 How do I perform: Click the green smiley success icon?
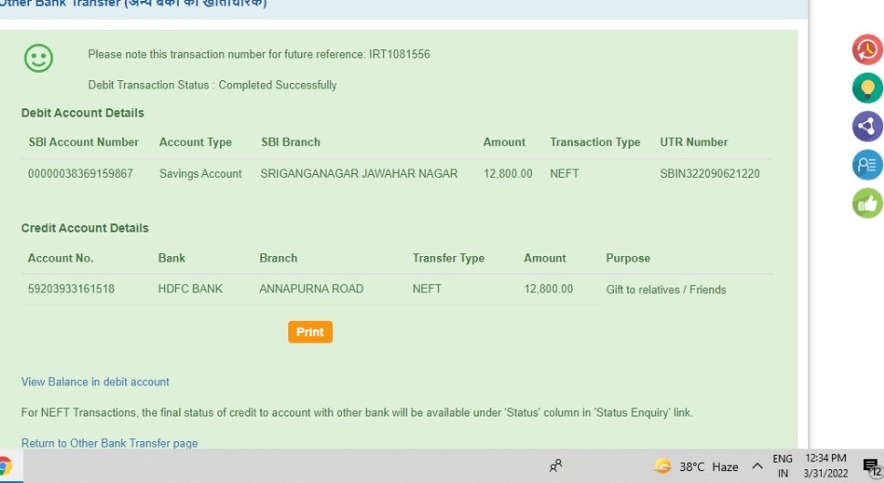tap(38, 59)
